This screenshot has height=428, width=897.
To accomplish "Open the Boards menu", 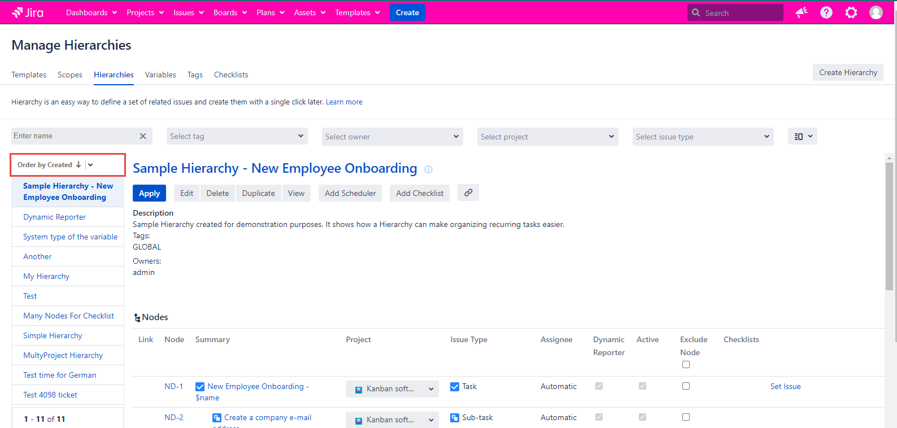I will click(x=230, y=12).
